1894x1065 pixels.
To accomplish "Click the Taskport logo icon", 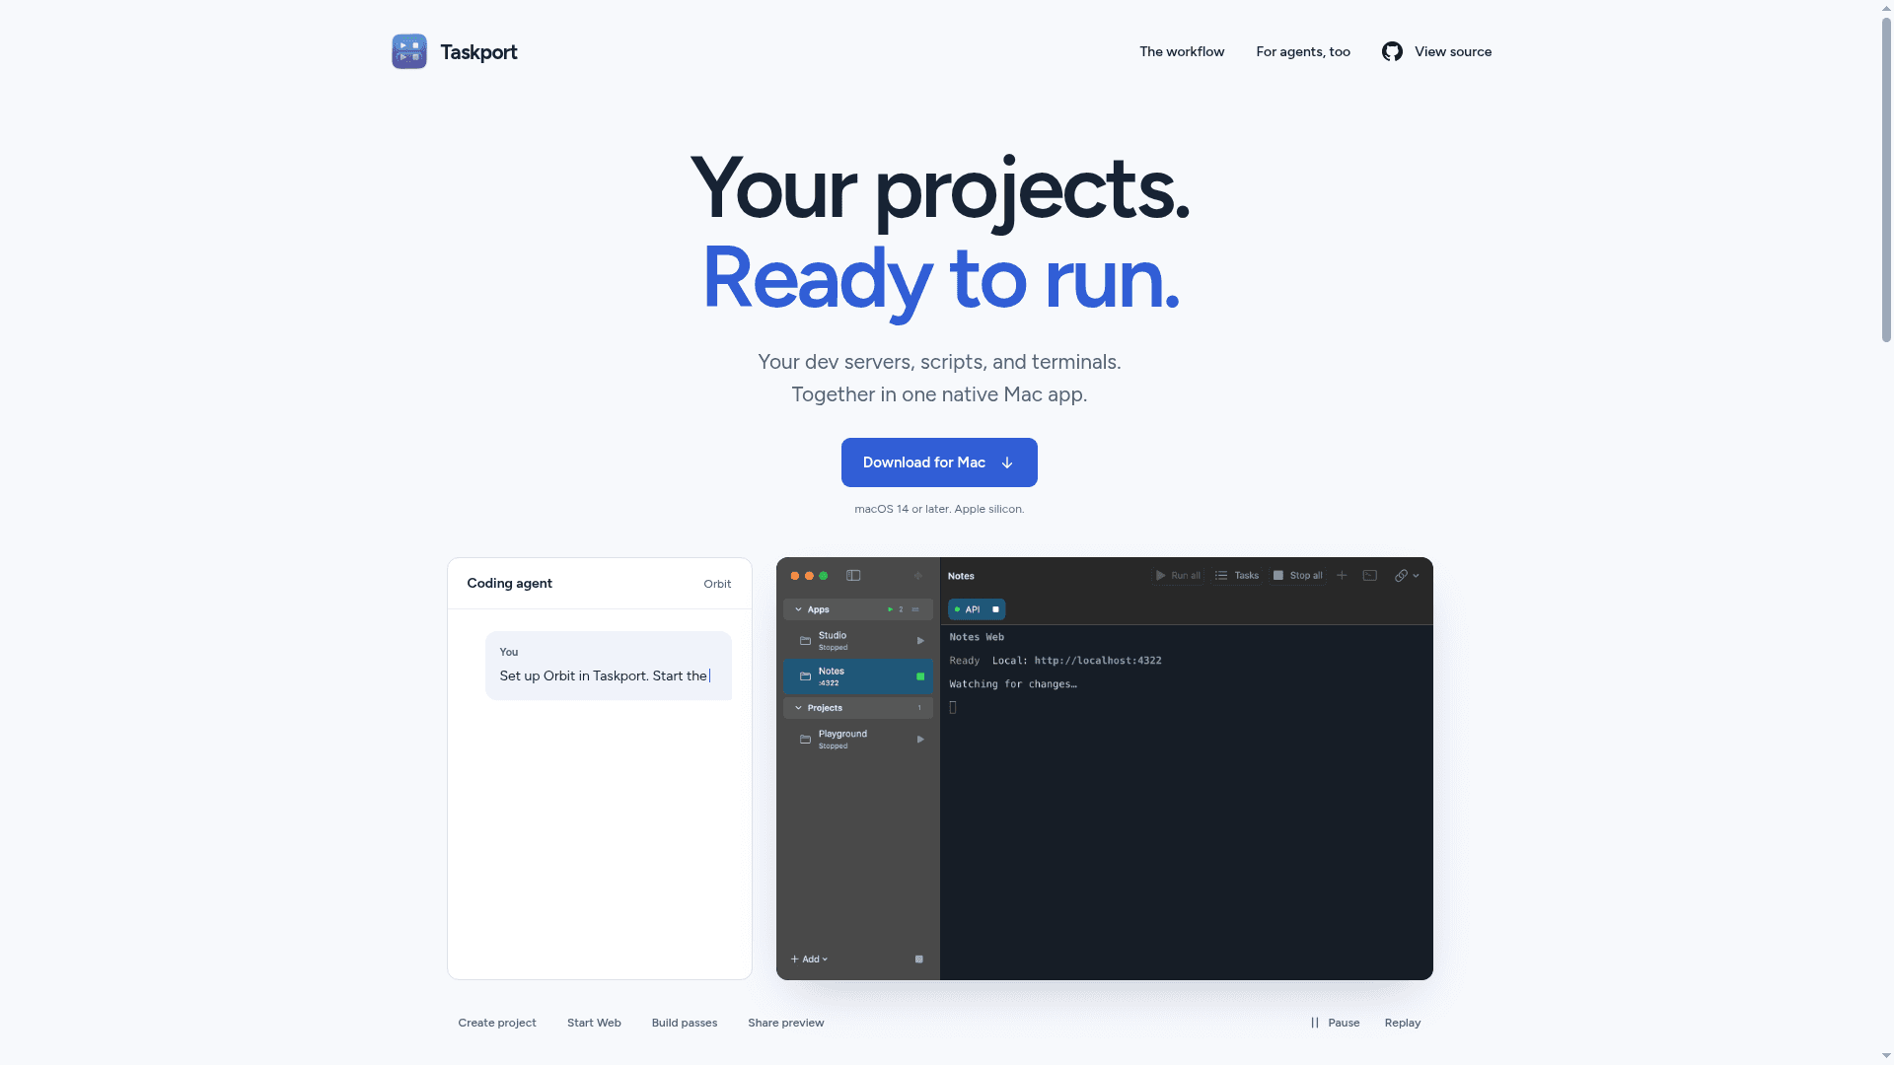I will pyautogui.click(x=409, y=51).
